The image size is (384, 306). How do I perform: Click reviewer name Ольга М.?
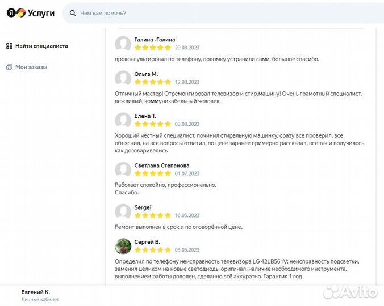pos(146,74)
